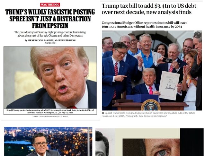The height and width of the screenshot is (156, 205).
Task: Click the Congressional Budget Office report subheading
Action: click(144, 25)
